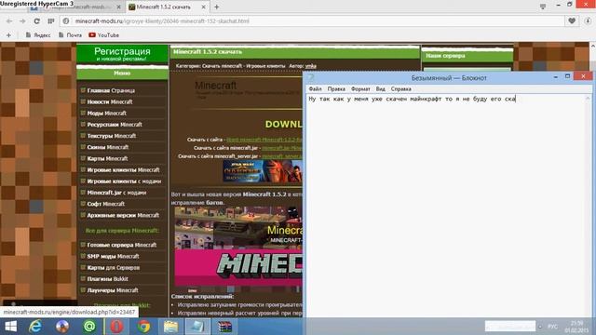Open Opera Speed Dial grid icon

coord(51,21)
